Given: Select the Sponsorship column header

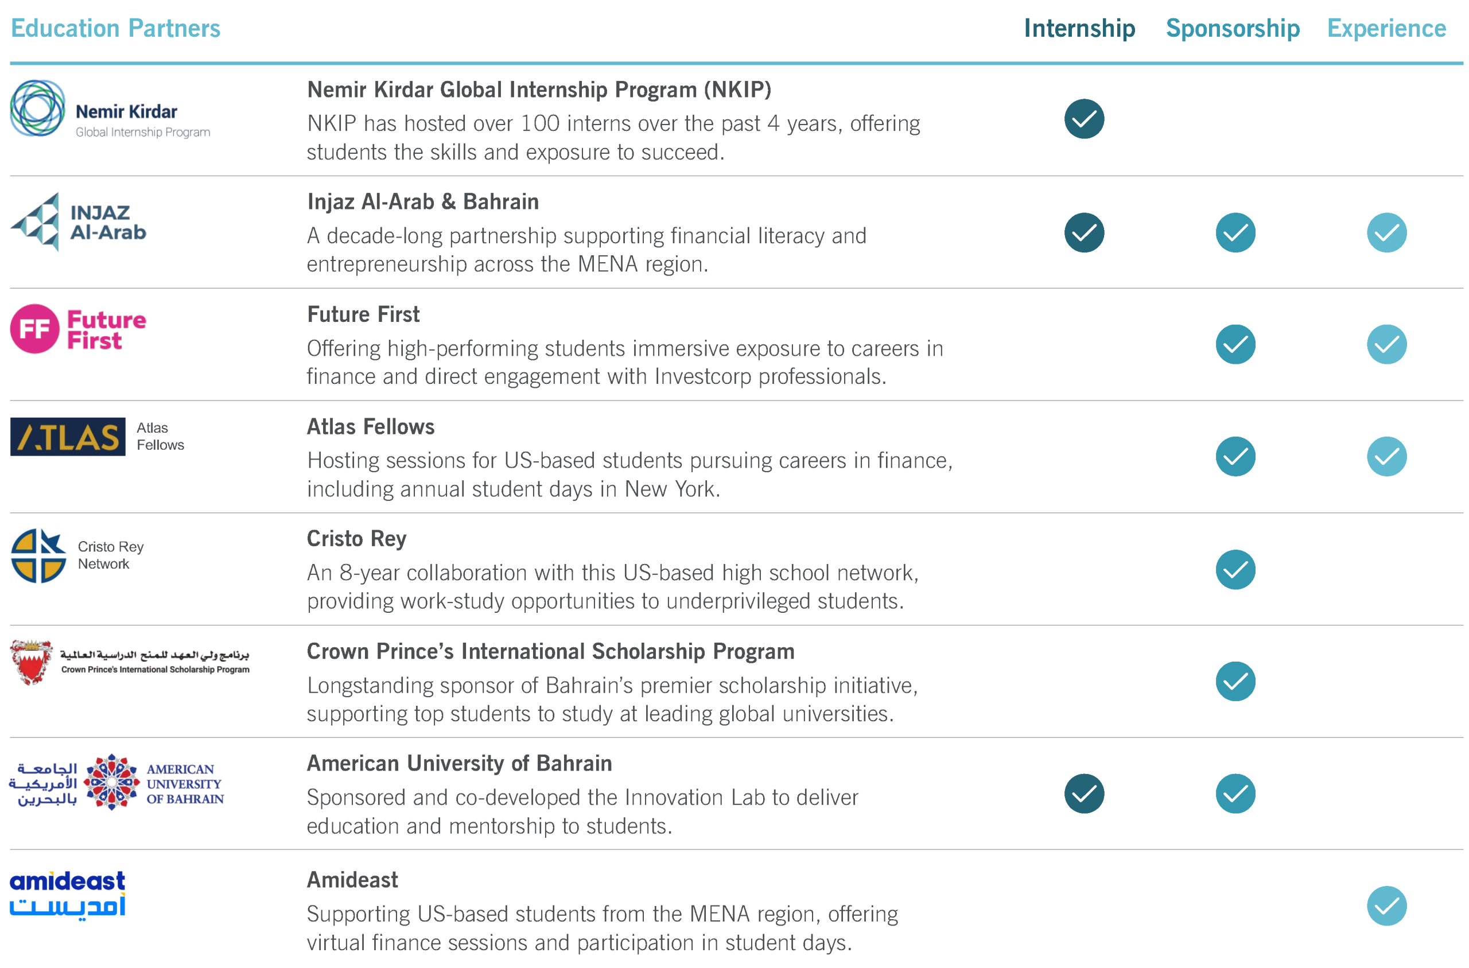Looking at the screenshot, I should tap(1233, 28).
